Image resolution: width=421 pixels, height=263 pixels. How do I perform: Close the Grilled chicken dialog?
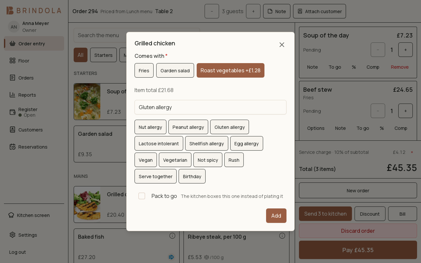282,45
